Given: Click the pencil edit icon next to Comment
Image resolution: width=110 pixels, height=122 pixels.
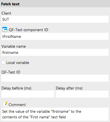Looking at the screenshot, I should click(x=5, y=104).
